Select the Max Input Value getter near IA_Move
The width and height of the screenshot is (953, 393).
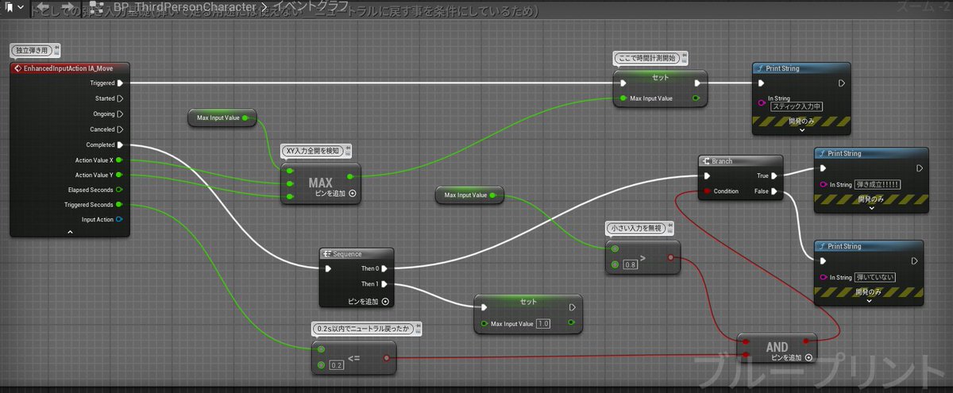tap(223, 118)
